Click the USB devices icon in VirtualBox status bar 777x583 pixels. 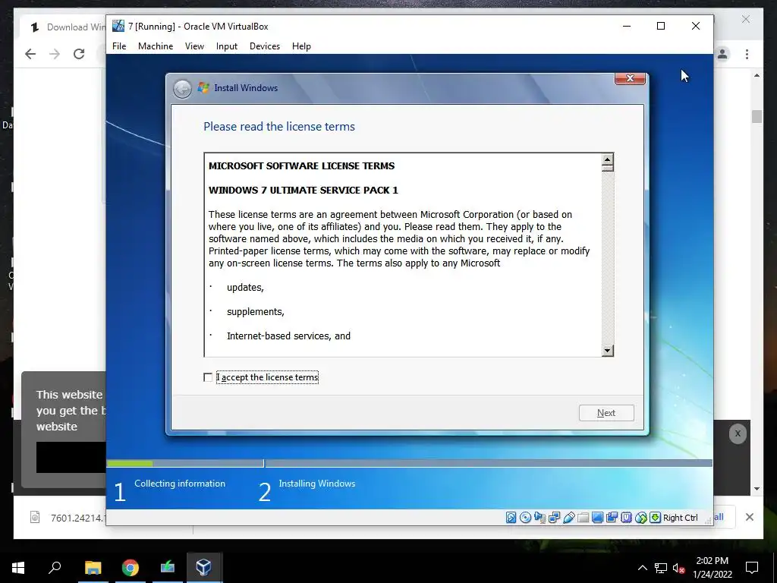[x=569, y=518]
